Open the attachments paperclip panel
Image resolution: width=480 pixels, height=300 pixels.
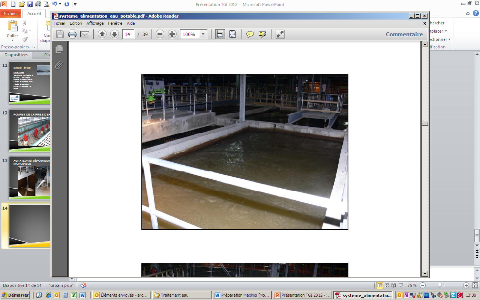tap(59, 65)
